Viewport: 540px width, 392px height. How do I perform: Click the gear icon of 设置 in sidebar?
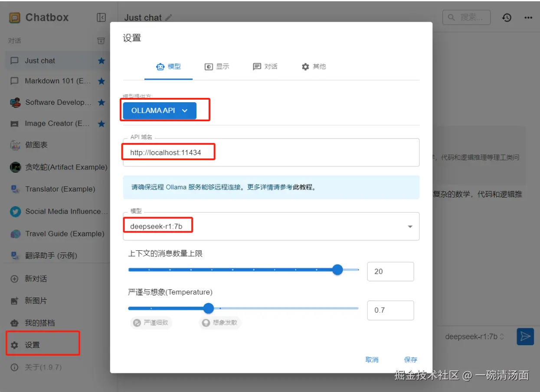pyautogui.click(x=15, y=345)
